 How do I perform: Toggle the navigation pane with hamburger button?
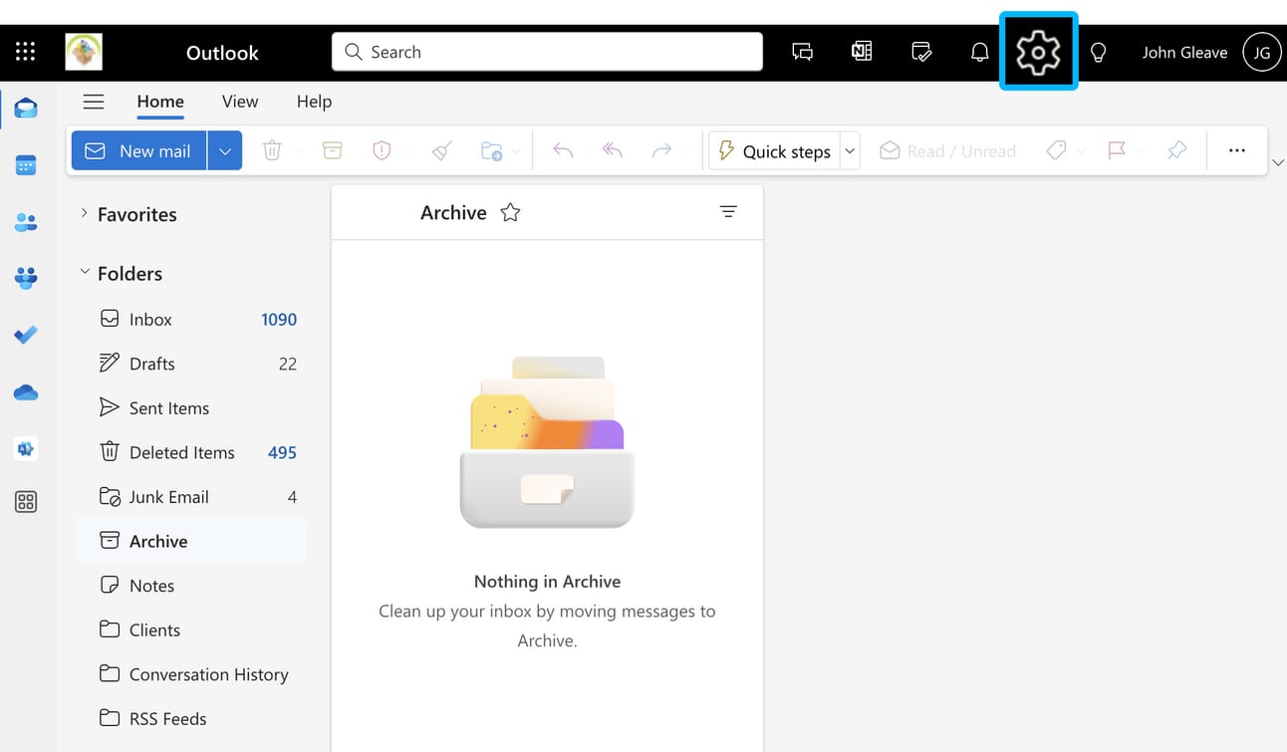pyautogui.click(x=94, y=102)
